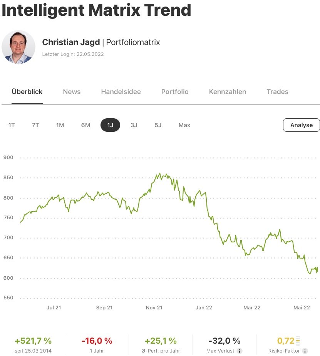Image resolution: width=320 pixels, height=356 pixels.
Task: Click the info icon beside Max Verlust
Action: (240, 351)
